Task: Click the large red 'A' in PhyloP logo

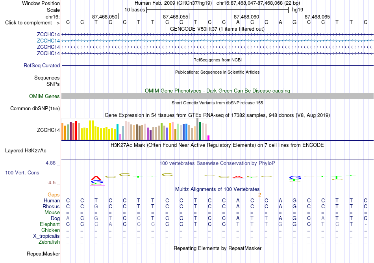Action: point(96,178)
